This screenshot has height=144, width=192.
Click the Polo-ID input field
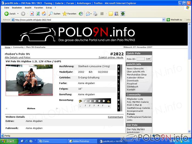[140, 59]
